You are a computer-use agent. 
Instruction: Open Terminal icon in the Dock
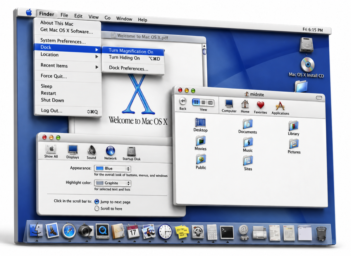pos(227,232)
